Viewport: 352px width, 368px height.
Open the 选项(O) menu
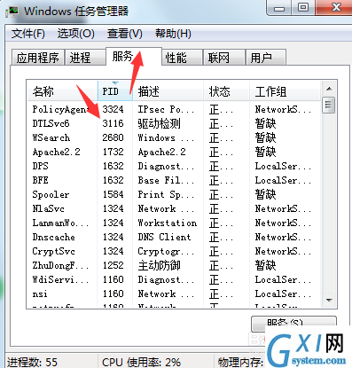pyautogui.click(x=76, y=34)
